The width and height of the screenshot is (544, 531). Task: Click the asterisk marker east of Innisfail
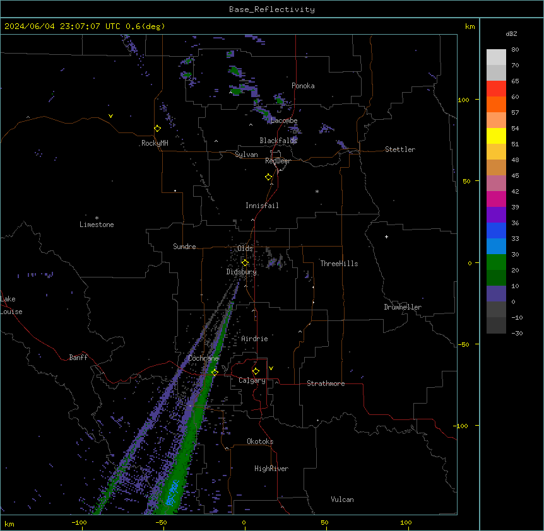(x=317, y=191)
